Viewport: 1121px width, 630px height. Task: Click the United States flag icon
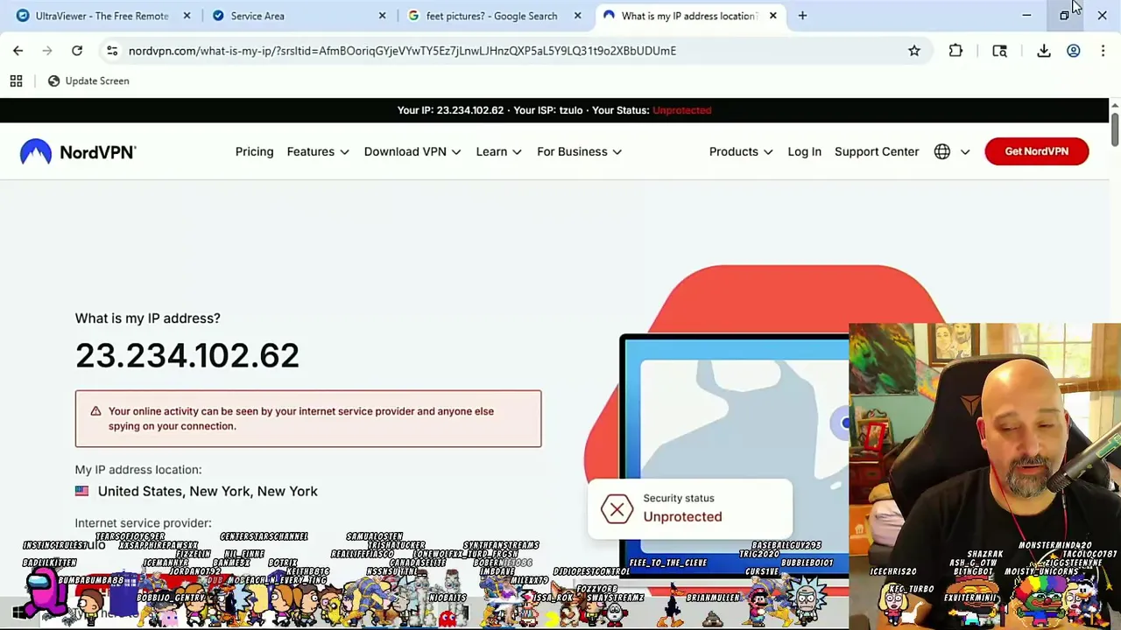(81, 492)
